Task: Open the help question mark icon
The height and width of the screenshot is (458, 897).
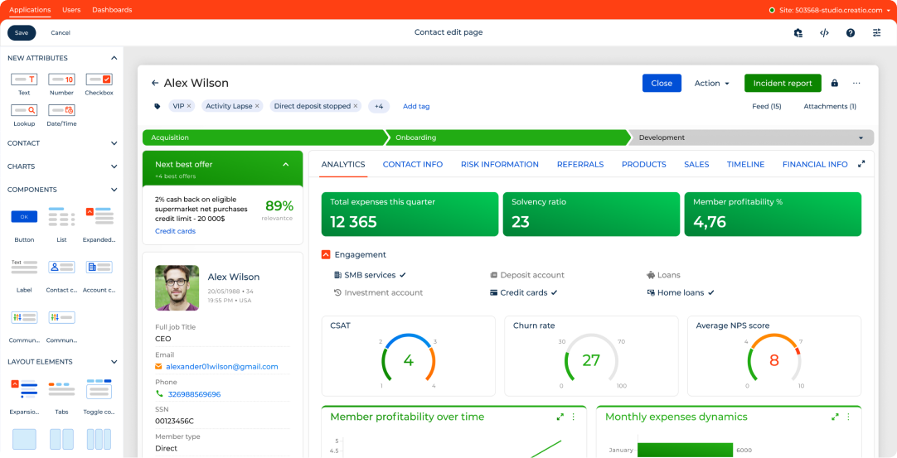Action: click(851, 33)
